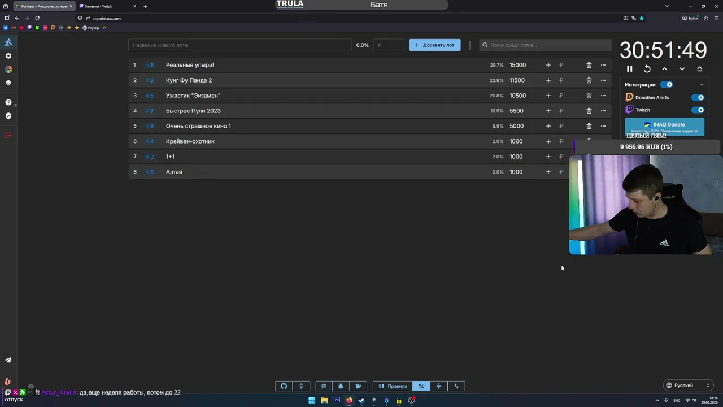Open more options for Кунг Фу Панда 2

click(603, 80)
